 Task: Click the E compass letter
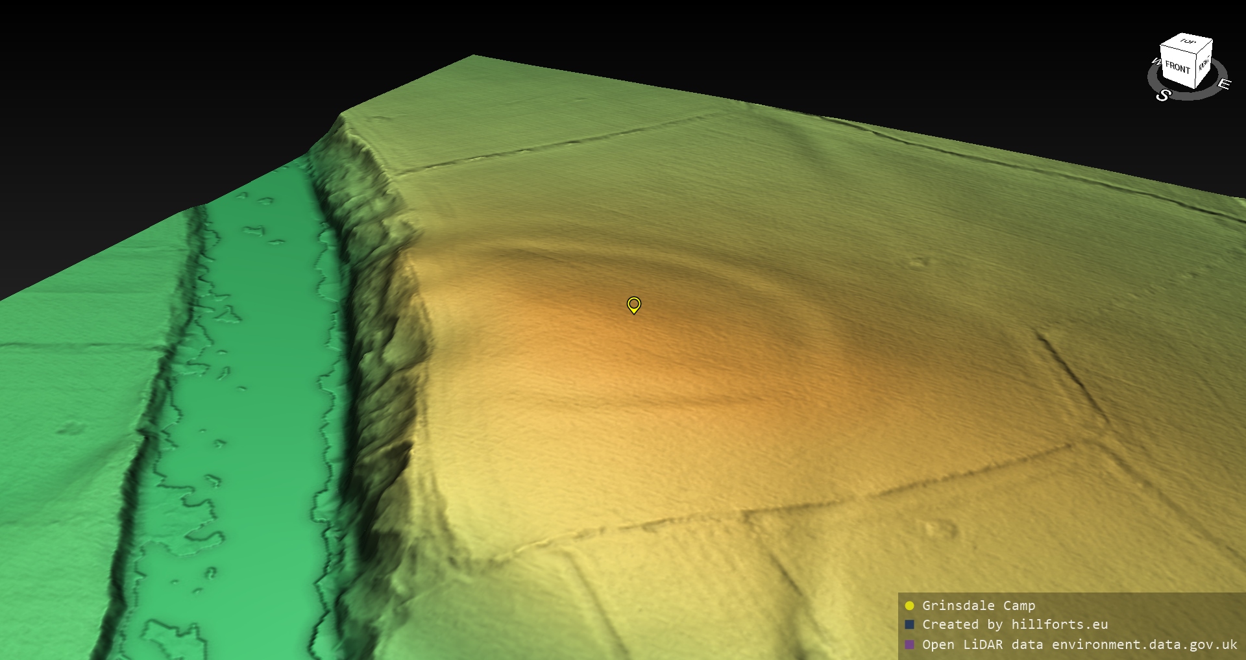tap(1223, 84)
